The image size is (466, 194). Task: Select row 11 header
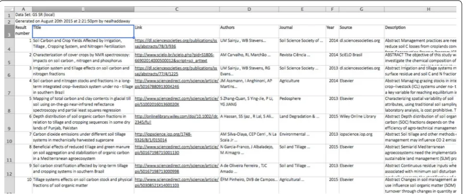point(9,153)
